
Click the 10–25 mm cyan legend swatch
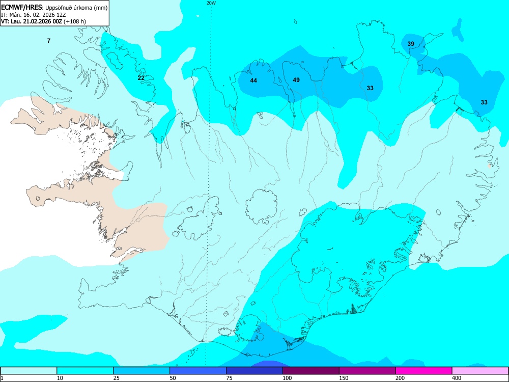tap(85, 371)
